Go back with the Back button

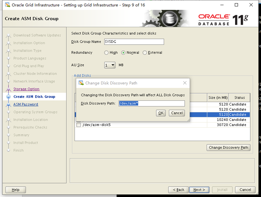click(178, 190)
